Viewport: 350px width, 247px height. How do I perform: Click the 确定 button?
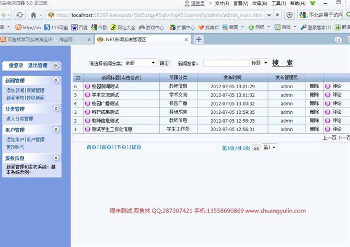click(164, 63)
